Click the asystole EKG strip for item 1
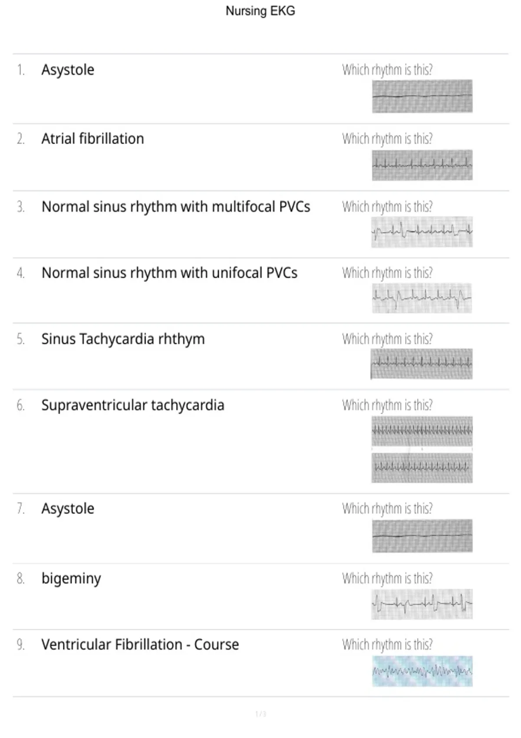Screen dimensions: 521x738 pos(422,96)
